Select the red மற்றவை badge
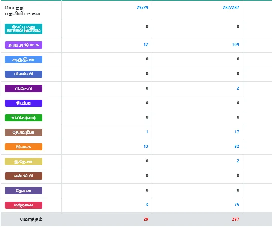Image resolution: width=272 pixels, height=227 pixels. (x=24, y=205)
